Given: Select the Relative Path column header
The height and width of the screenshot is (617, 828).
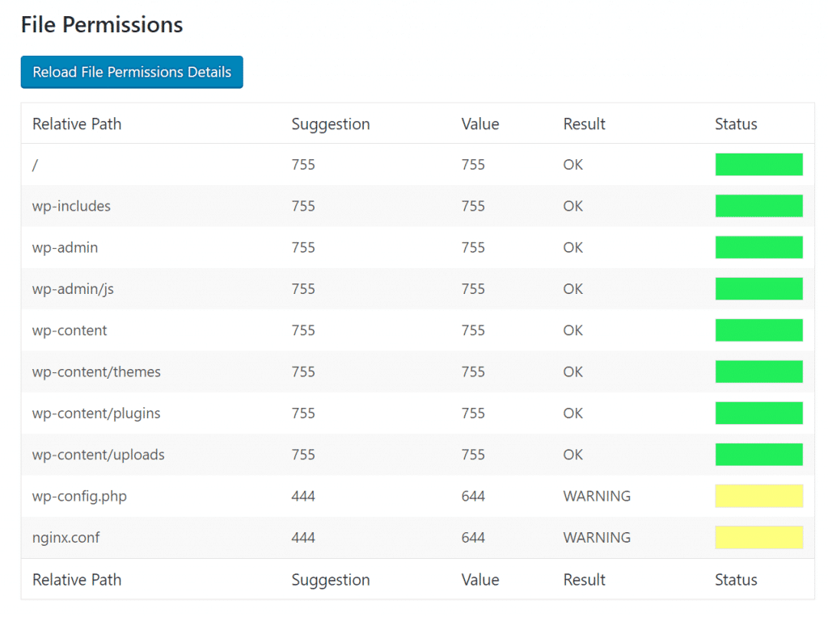Looking at the screenshot, I should coord(77,124).
